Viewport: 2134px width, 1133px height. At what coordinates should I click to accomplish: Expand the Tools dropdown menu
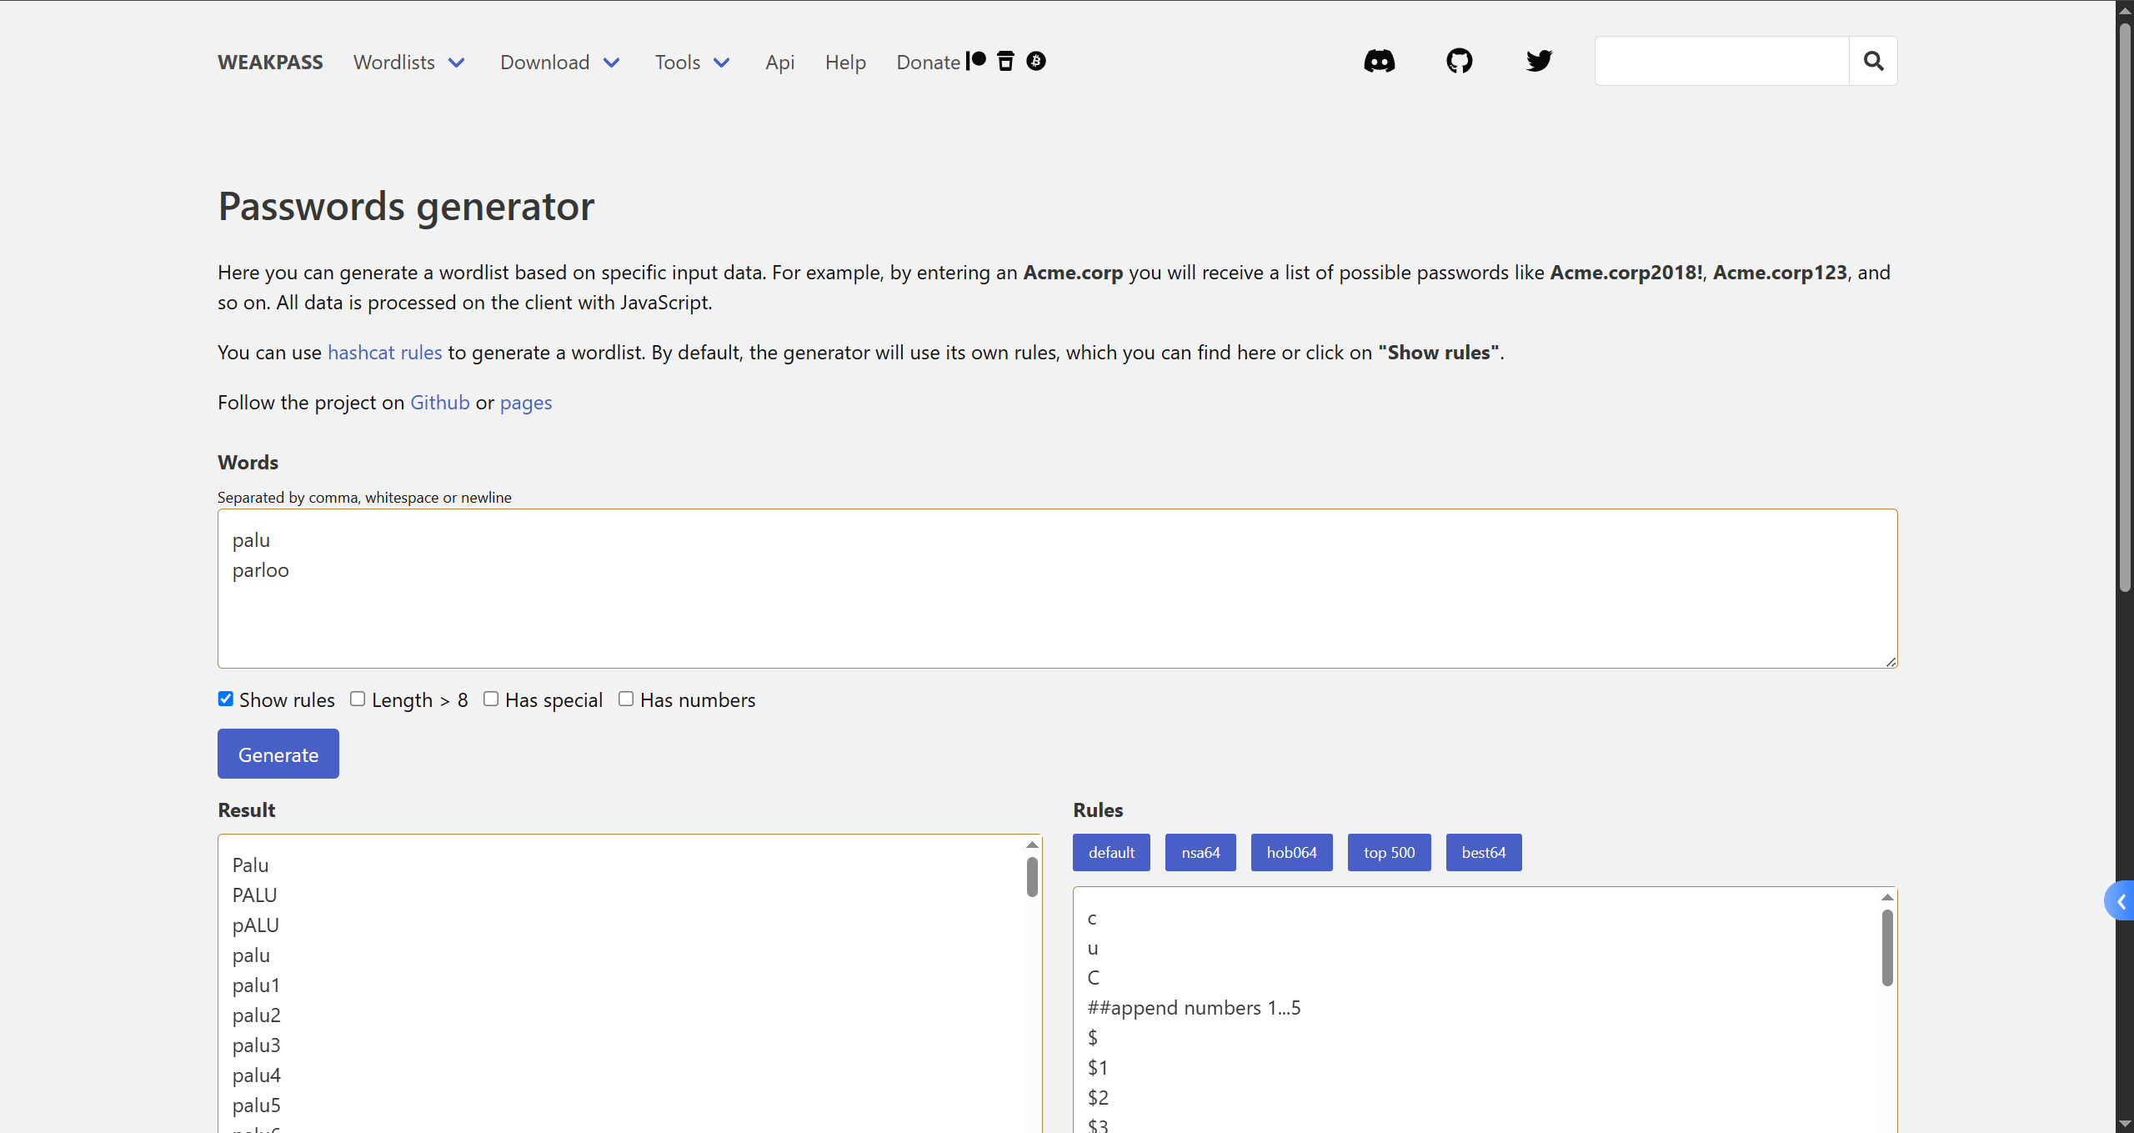coord(693,63)
